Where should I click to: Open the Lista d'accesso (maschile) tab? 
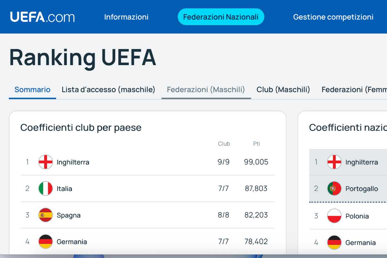point(108,90)
